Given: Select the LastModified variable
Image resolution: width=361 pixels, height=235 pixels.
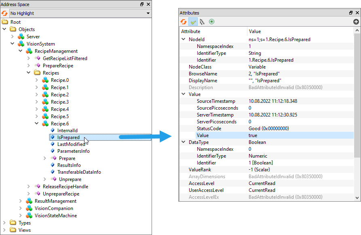Looking at the screenshot, I should click(71, 144).
